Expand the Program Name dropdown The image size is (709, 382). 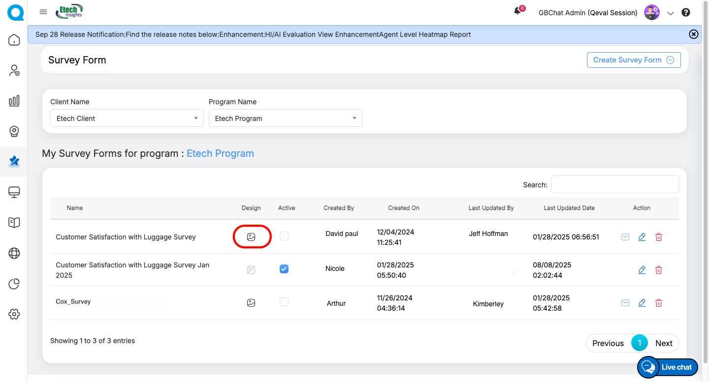pos(285,118)
